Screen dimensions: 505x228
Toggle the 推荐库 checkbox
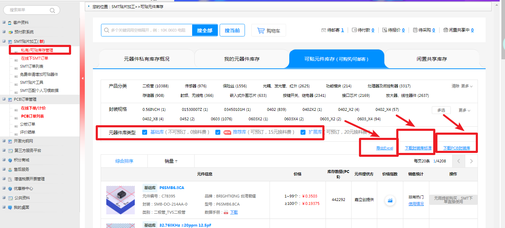coord(218,132)
